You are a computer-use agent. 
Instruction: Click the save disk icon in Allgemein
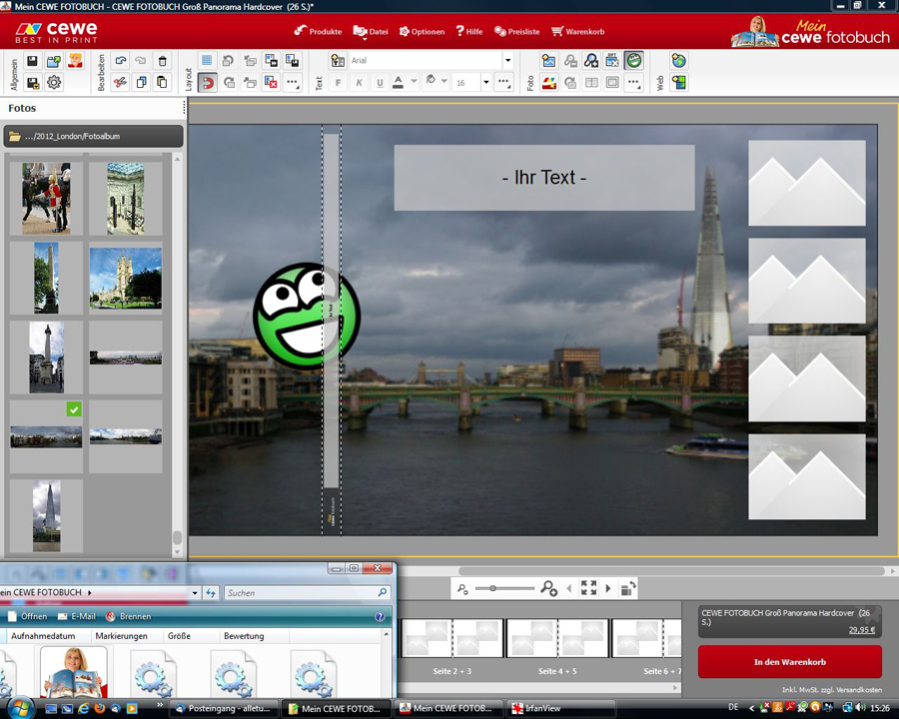[x=32, y=62]
